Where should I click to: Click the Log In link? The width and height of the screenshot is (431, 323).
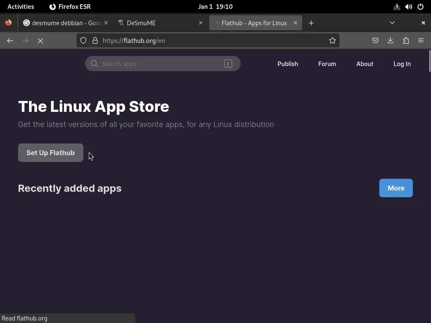point(402,64)
